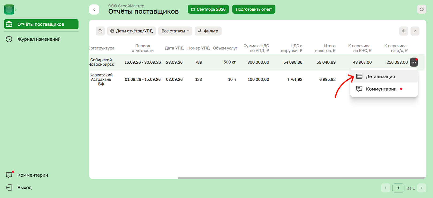Expand the Все статусы dropdown

[x=175, y=31]
